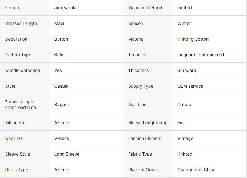The height and width of the screenshot is (178, 247).
Task: Click the 'anti-wrinkle' feature value
Action: pos(66,8)
